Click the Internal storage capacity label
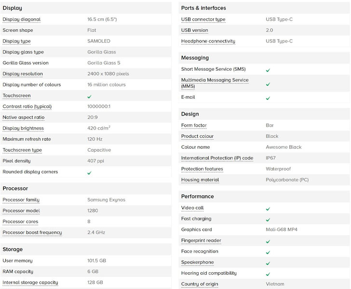The height and width of the screenshot is (289, 351). (x=30, y=283)
